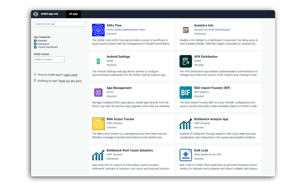Click the DHIS2 Version heading
This screenshot has height=196, width=306.
pyautogui.click(x=42, y=54)
